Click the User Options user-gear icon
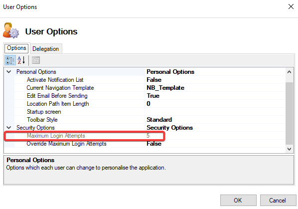The width and height of the screenshot is (298, 209). tap(11, 30)
